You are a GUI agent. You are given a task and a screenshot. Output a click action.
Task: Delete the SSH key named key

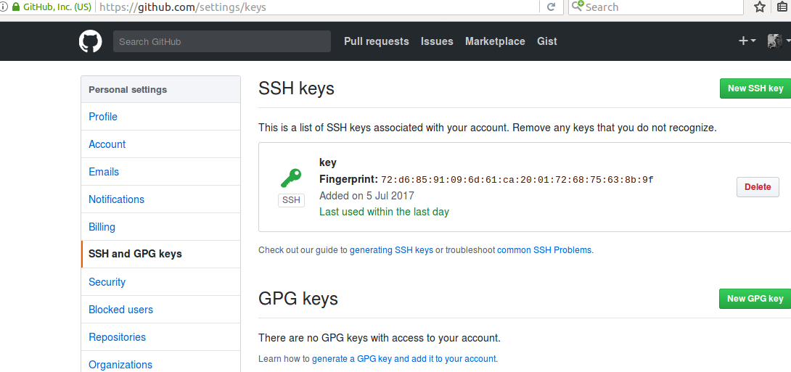(758, 187)
